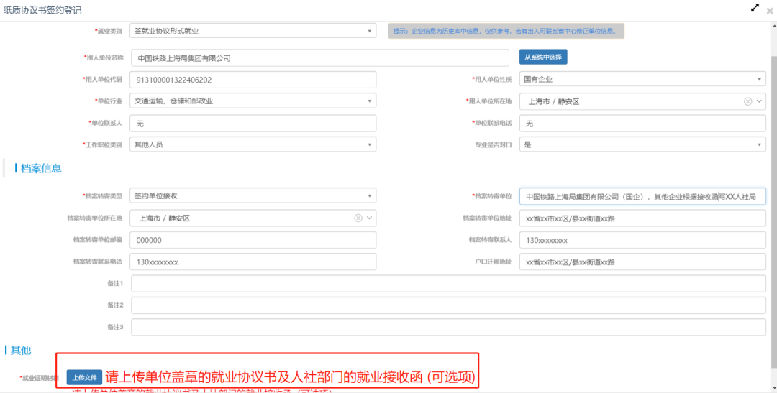777x393 pixels.
Task: Click the 专业是否对口 label
Action: pyautogui.click(x=493, y=145)
